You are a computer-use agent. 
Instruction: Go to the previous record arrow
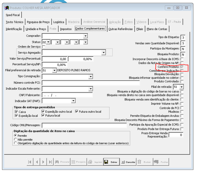(36, 162)
